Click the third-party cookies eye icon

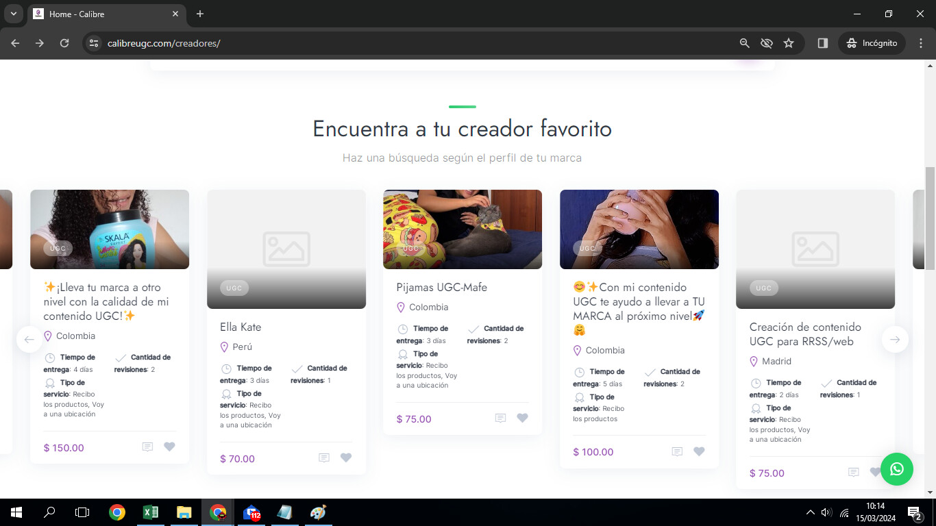[767, 43]
